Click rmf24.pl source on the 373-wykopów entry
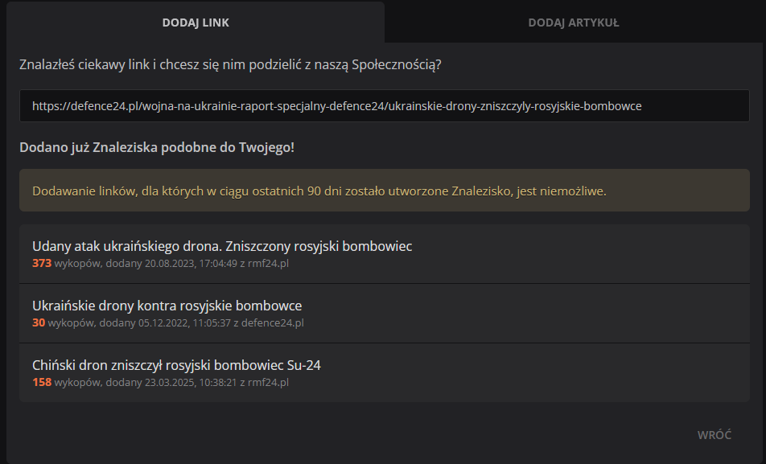The image size is (766, 464). coord(268,263)
